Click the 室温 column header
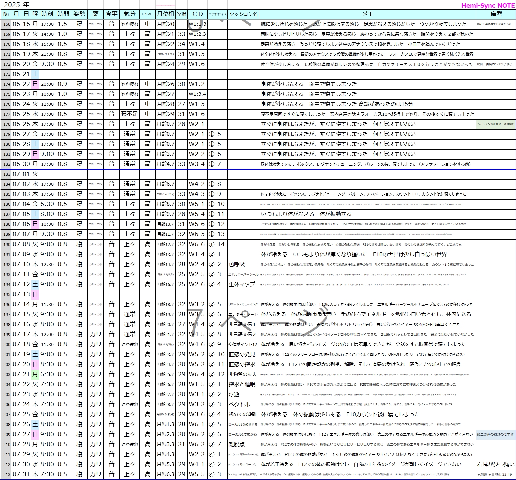 click(x=181, y=14)
